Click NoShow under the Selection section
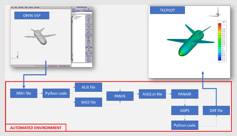This screenshot has height=136, width=237. [89, 33]
